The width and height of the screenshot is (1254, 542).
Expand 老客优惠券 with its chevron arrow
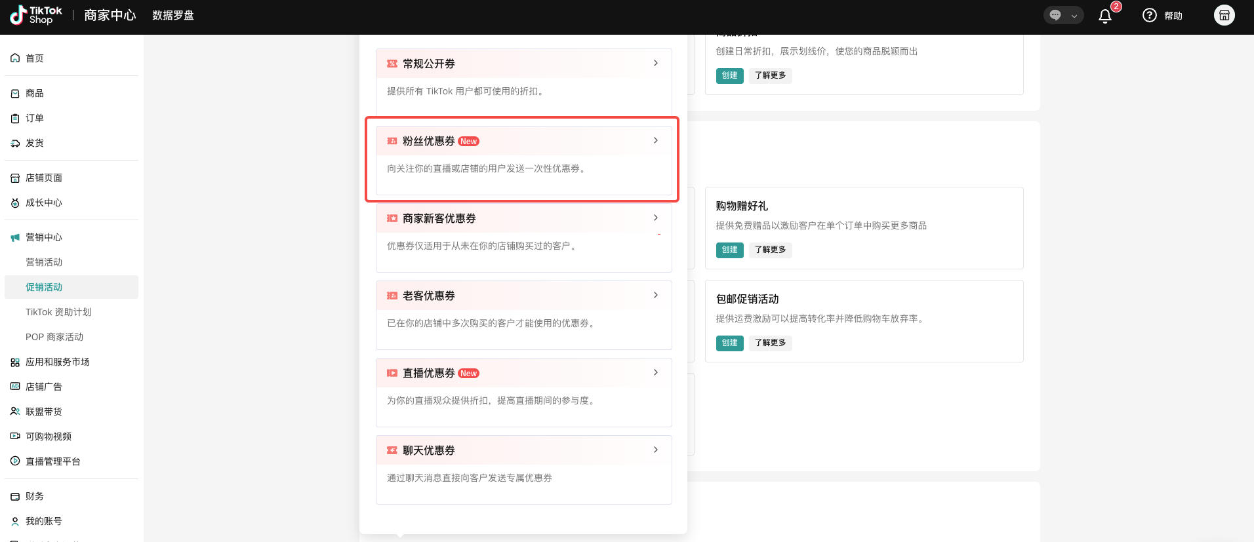click(x=655, y=295)
